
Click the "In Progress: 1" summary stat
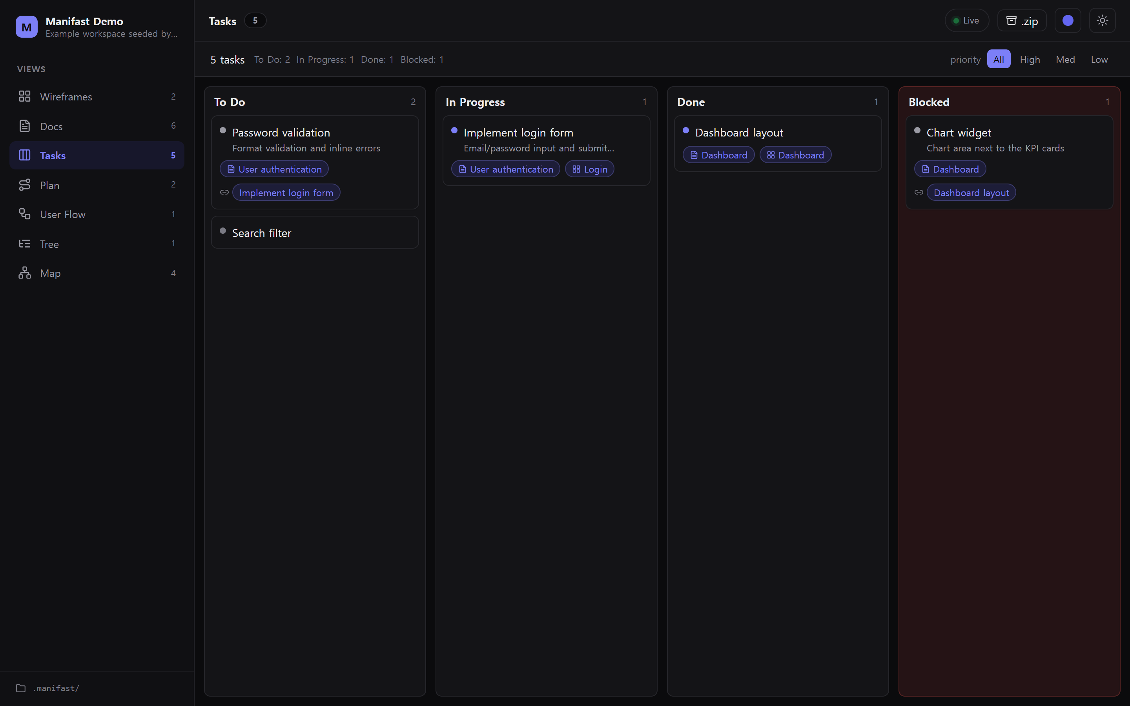[x=325, y=60]
